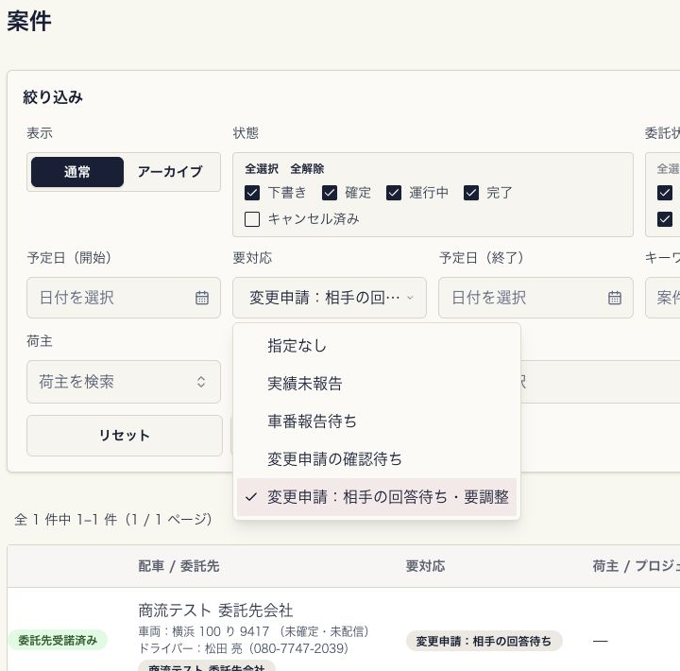The height and width of the screenshot is (671, 680).
Task: Click the 委託先受諾済み status badge
Action: click(58, 640)
